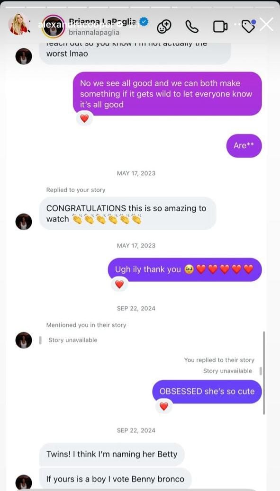Open the tag label icon in header
280x491 pixels.
(x=248, y=27)
